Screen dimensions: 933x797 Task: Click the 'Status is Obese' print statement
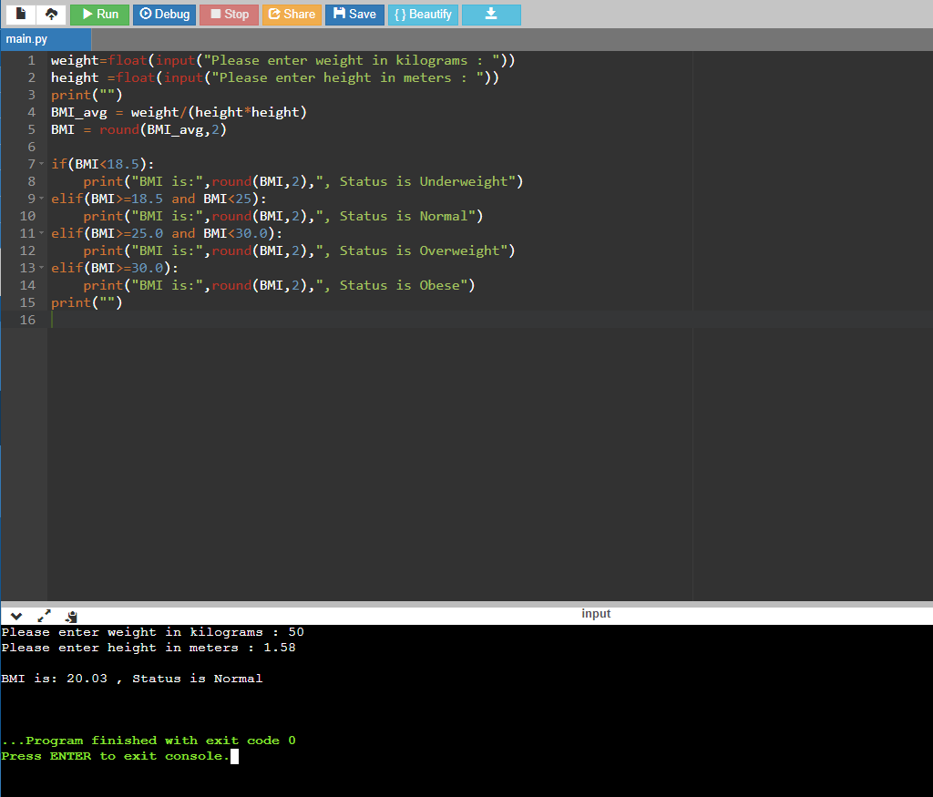pyautogui.click(x=279, y=285)
